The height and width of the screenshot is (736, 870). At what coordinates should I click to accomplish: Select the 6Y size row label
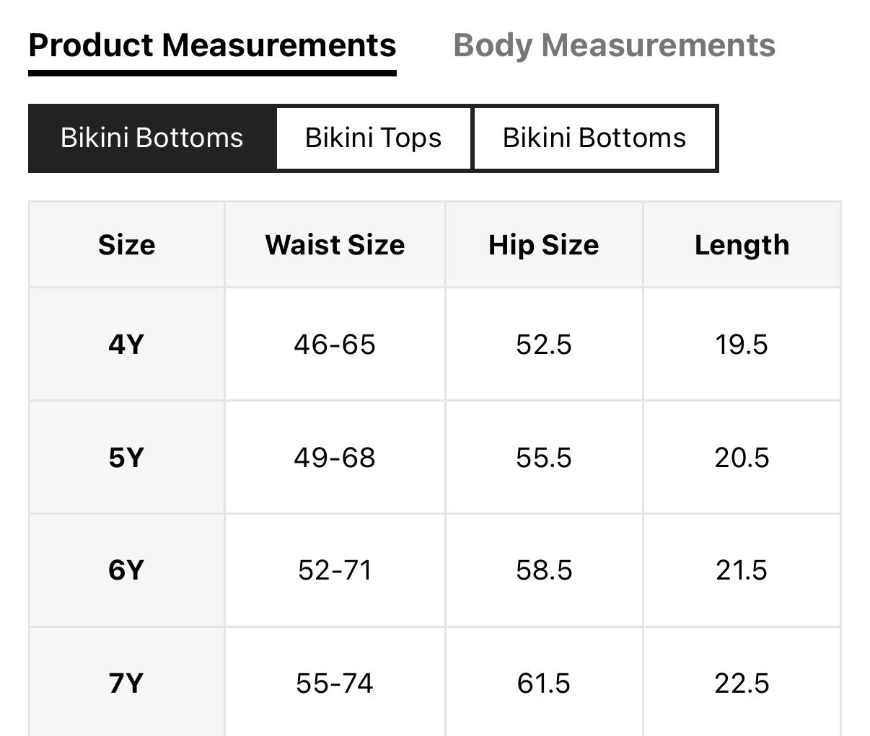coord(126,569)
